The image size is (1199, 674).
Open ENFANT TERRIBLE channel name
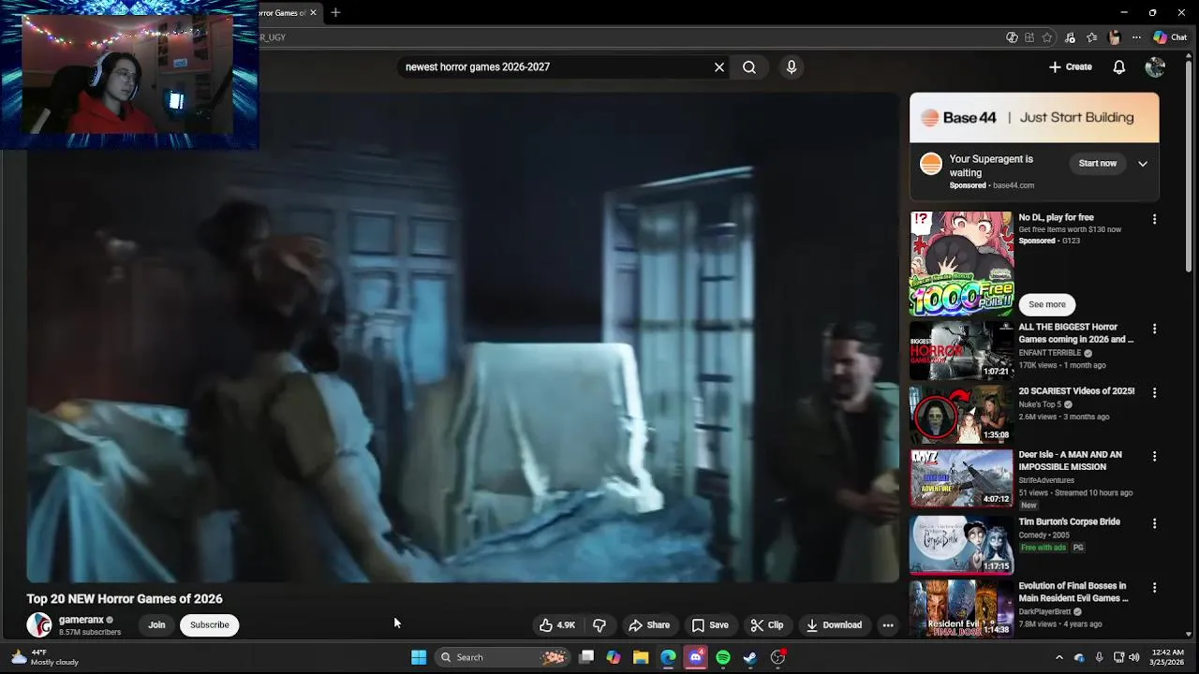[1049, 353]
